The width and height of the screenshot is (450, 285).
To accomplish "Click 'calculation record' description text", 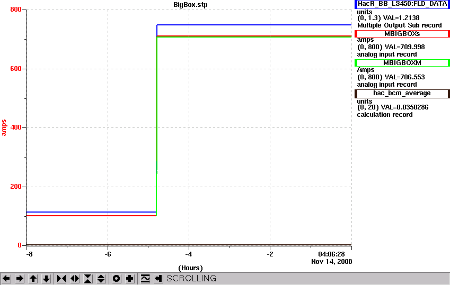I will 385,115.
